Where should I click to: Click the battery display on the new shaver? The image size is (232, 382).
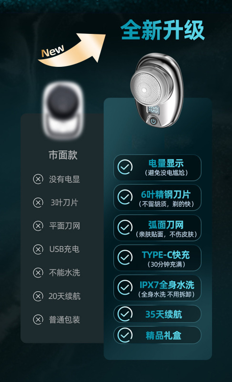(x=153, y=109)
